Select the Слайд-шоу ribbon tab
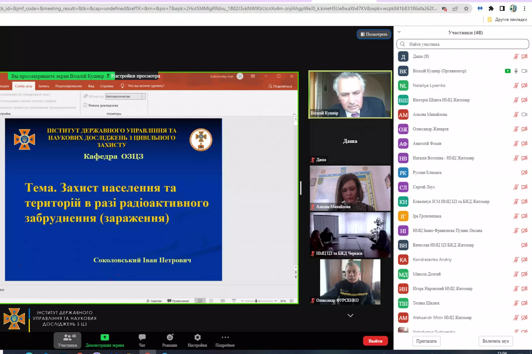 (x=23, y=86)
